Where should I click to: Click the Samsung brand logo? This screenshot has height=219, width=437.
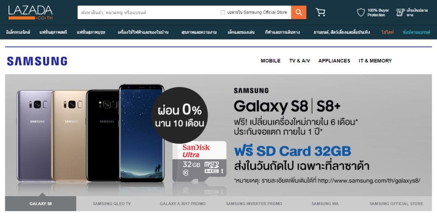37,61
